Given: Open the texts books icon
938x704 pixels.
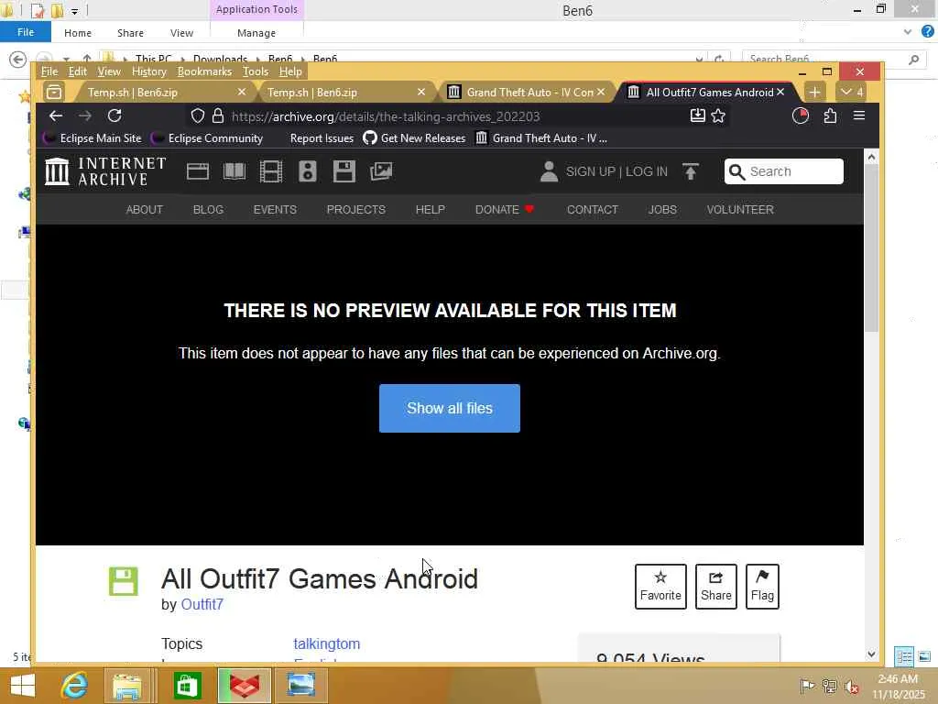Looking at the screenshot, I should 234,171.
